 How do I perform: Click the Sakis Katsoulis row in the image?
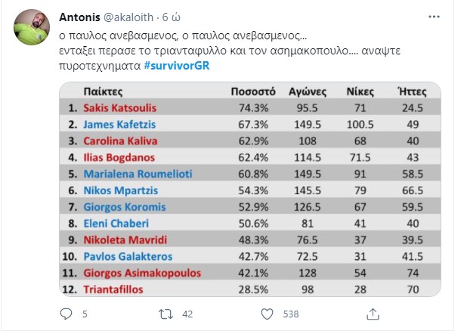pos(250,107)
